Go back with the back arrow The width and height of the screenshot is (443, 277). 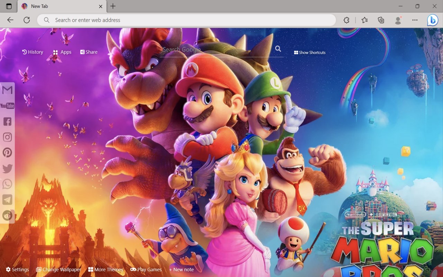10,20
